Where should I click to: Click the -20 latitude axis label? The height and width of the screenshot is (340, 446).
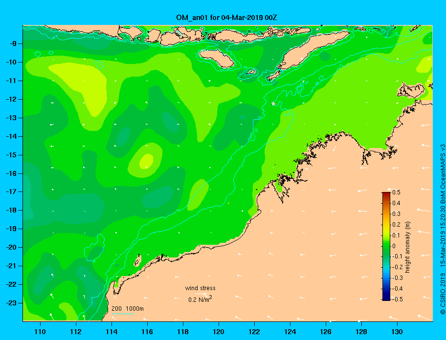(x=11, y=247)
